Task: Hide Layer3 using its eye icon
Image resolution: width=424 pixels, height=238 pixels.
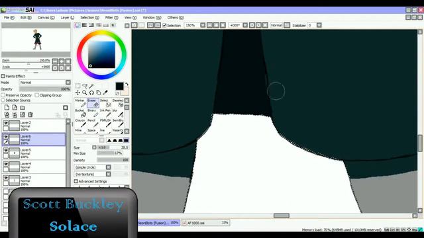Action: point(5,178)
